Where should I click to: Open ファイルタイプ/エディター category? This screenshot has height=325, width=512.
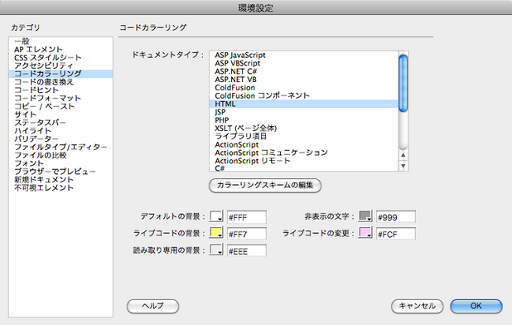tap(60, 148)
